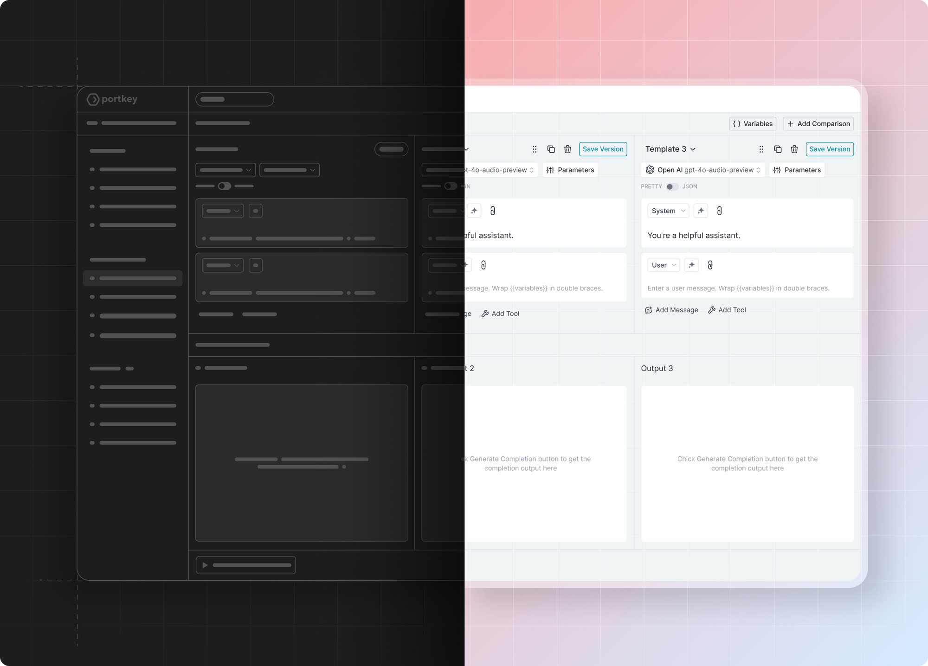Click the user message input field
Screen dimensions: 928x666
pyautogui.click(x=738, y=288)
